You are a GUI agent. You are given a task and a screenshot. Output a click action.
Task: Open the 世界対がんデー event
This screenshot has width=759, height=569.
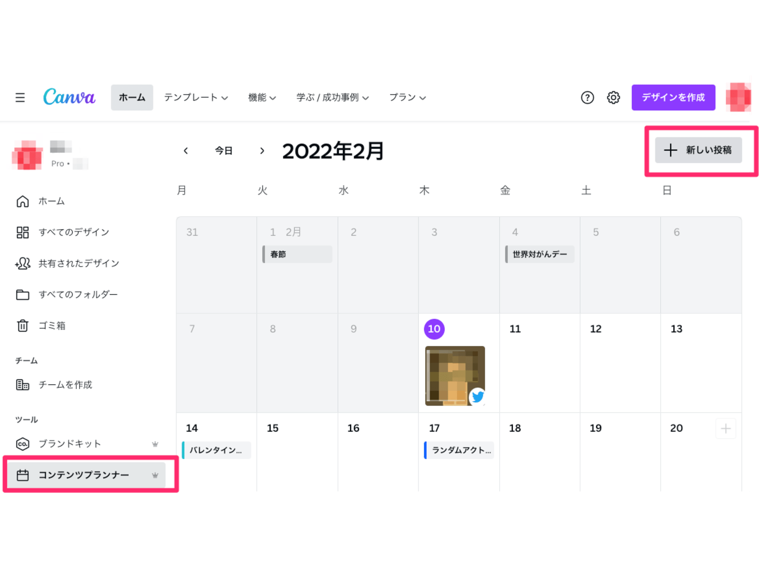(540, 254)
